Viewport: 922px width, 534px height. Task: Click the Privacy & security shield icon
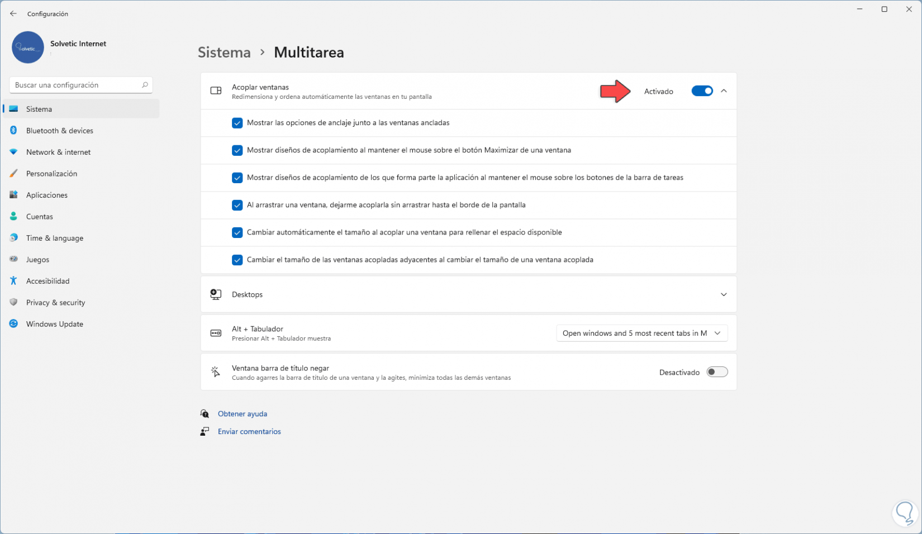tap(14, 302)
